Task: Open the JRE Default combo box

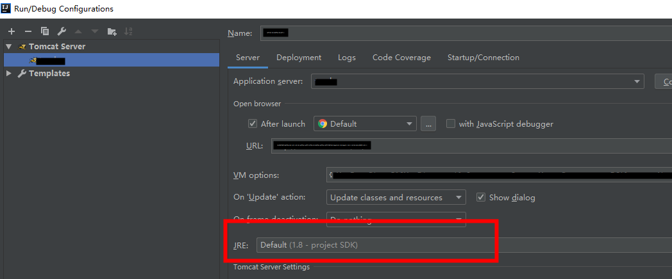Action: 464,245
